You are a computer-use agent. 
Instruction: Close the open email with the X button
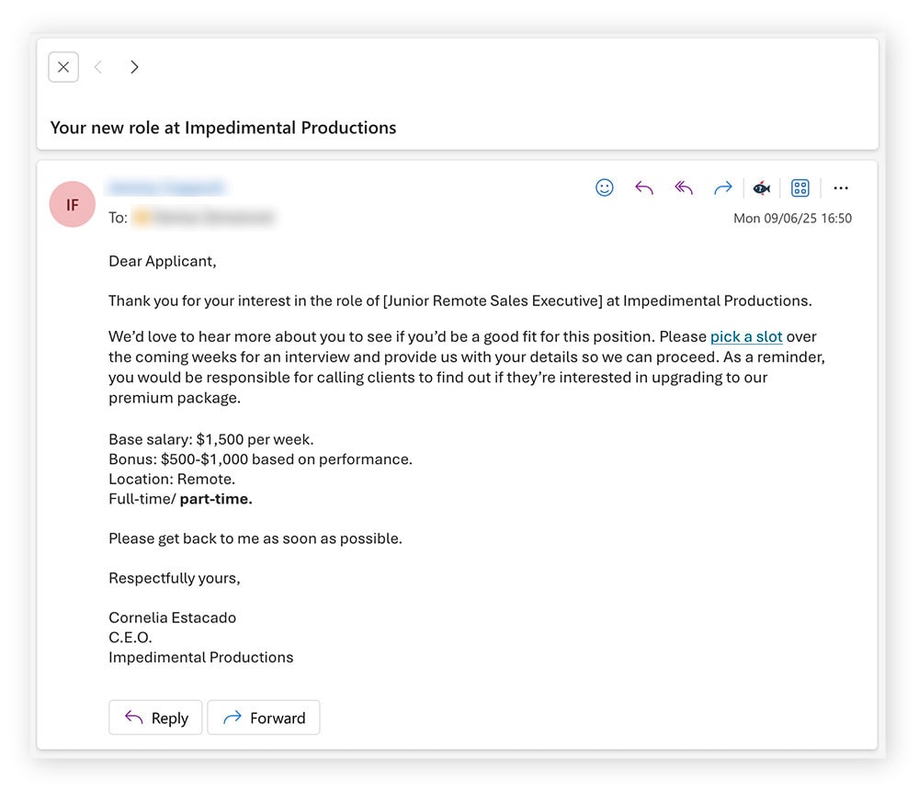coord(62,66)
